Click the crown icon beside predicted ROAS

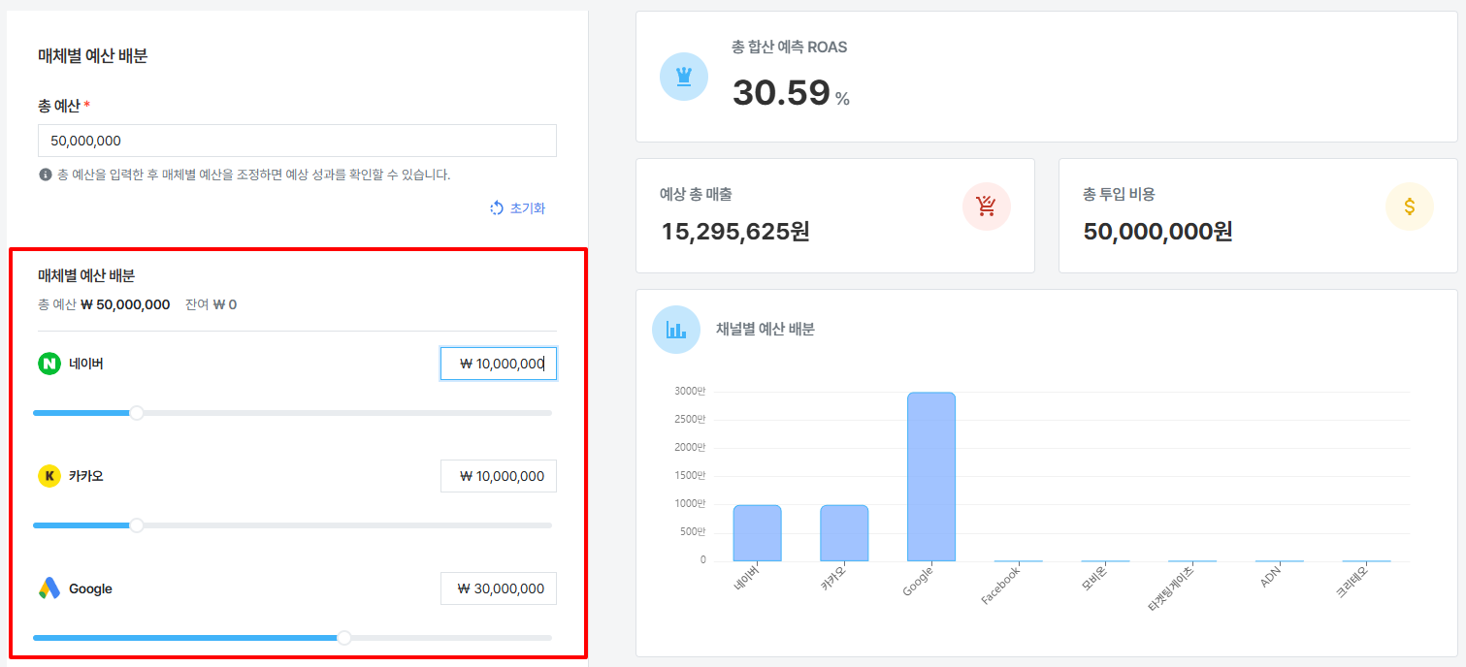pyautogui.click(x=683, y=77)
